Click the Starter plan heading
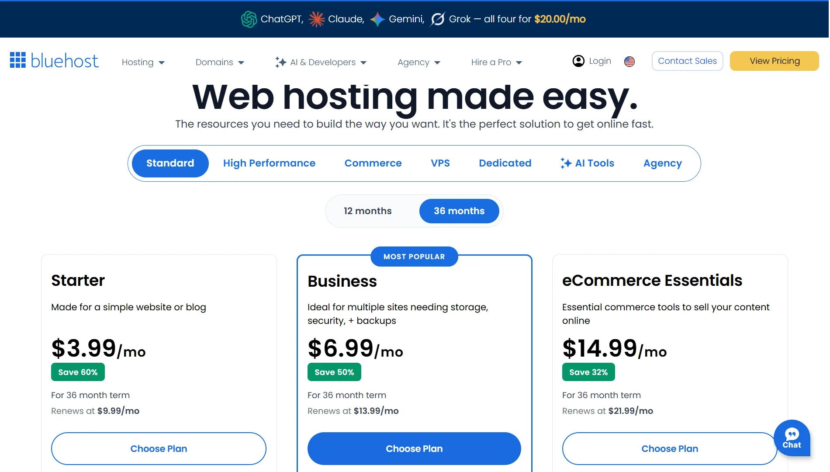This screenshot has height=472, width=830. coord(78,281)
